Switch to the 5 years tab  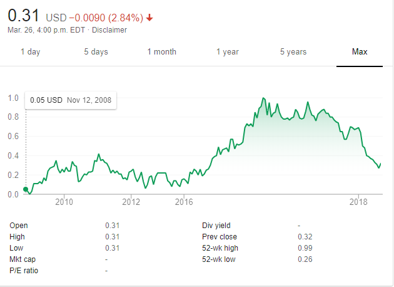point(293,52)
